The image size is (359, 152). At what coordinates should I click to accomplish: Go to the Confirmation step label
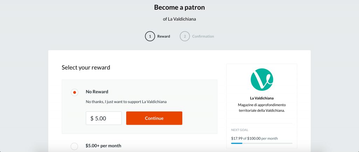point(203,36)
